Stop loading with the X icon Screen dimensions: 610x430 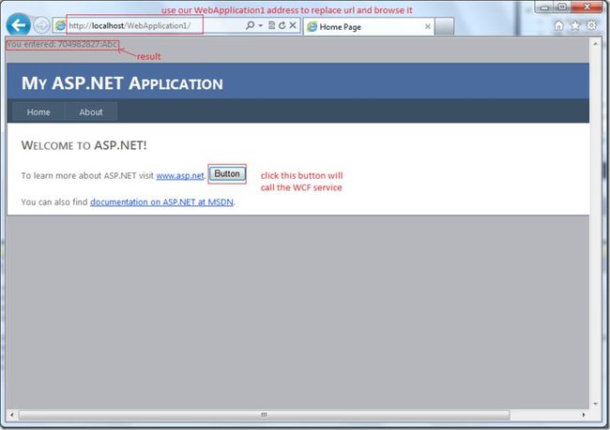click(293, 25)
